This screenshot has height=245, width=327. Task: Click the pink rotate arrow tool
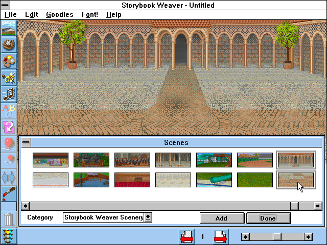click(9, 127)
